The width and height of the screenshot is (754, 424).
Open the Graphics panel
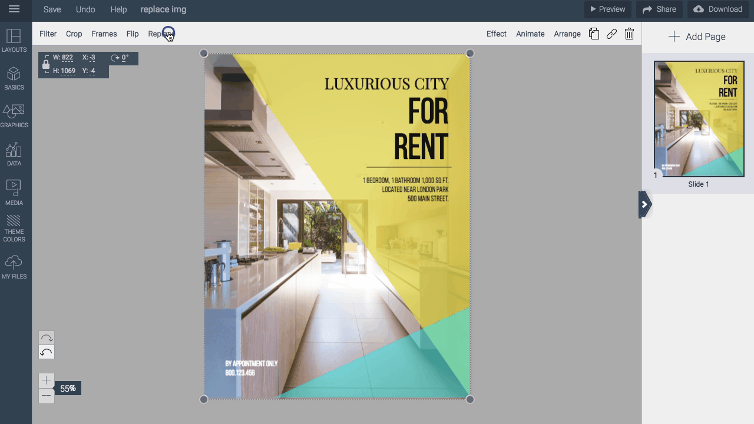pyautogui.click(x=14, y=115)
